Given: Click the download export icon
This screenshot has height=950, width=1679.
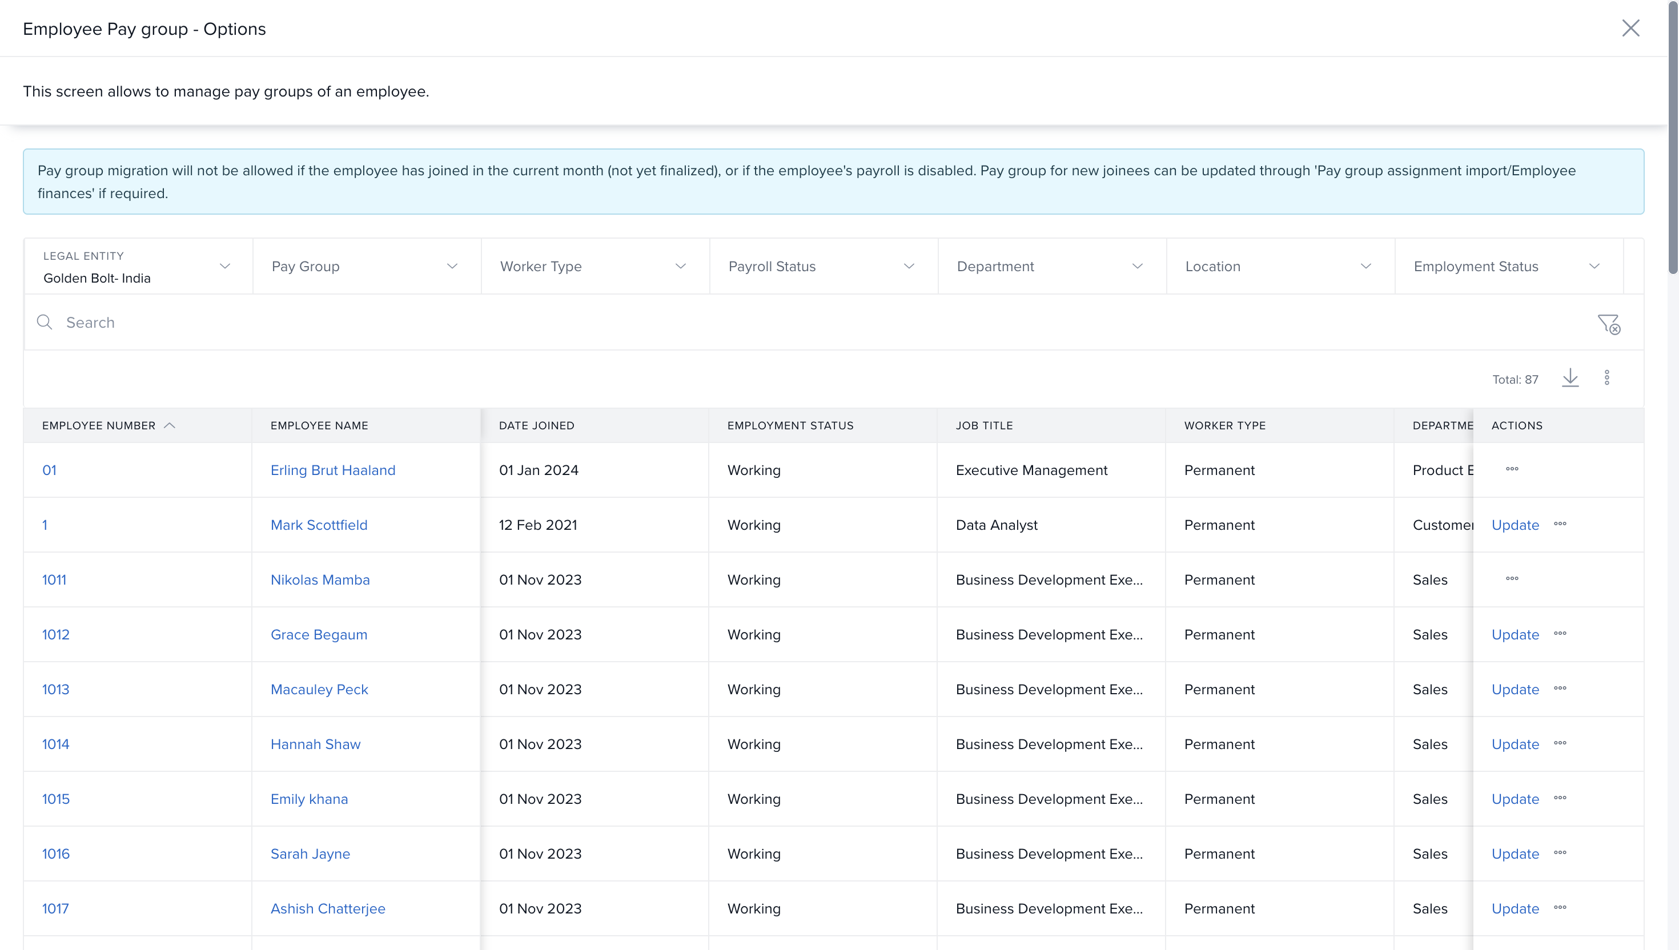Looking at the screenshot, I should point(1570,378).
